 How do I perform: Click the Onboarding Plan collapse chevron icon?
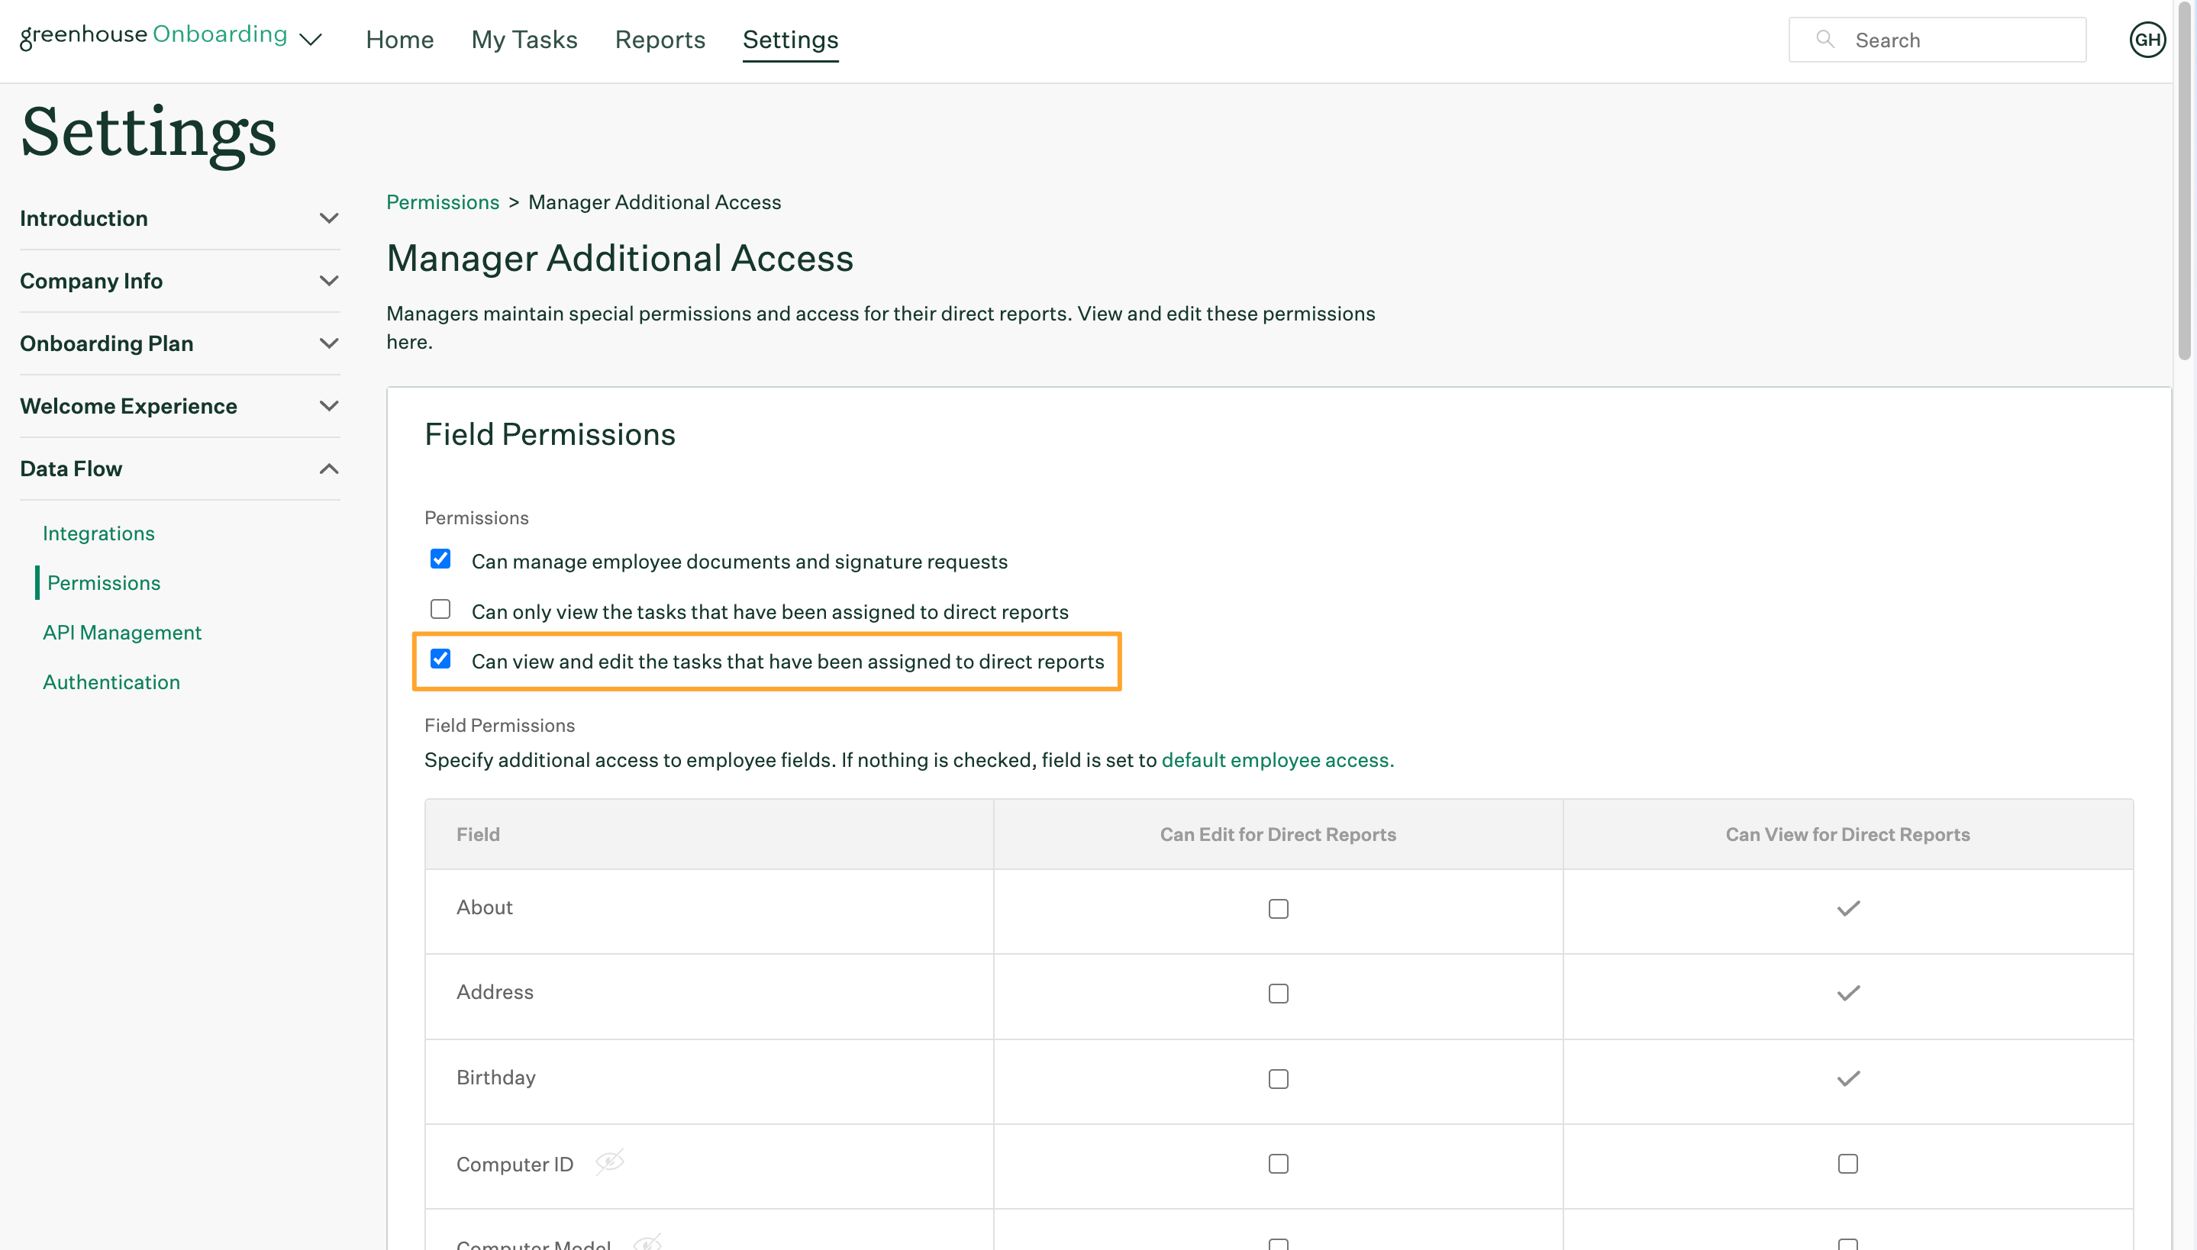pyautogui.click(x=327, y=343)
